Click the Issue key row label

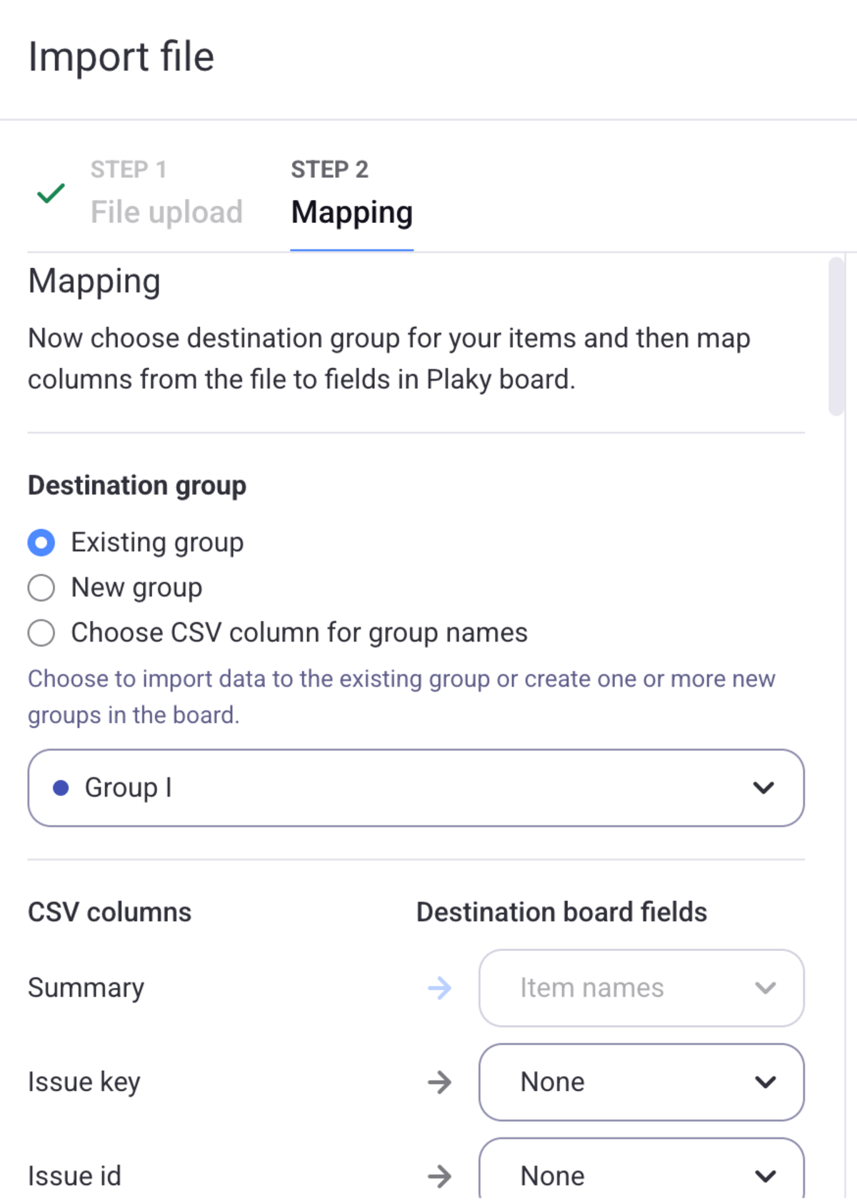(x=84, y=1082)
